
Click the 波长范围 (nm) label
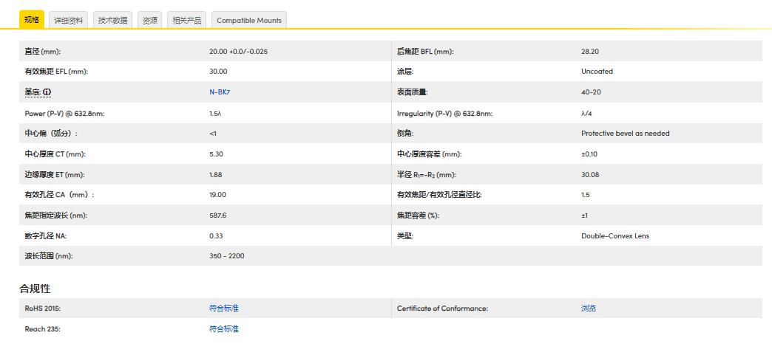49,255
